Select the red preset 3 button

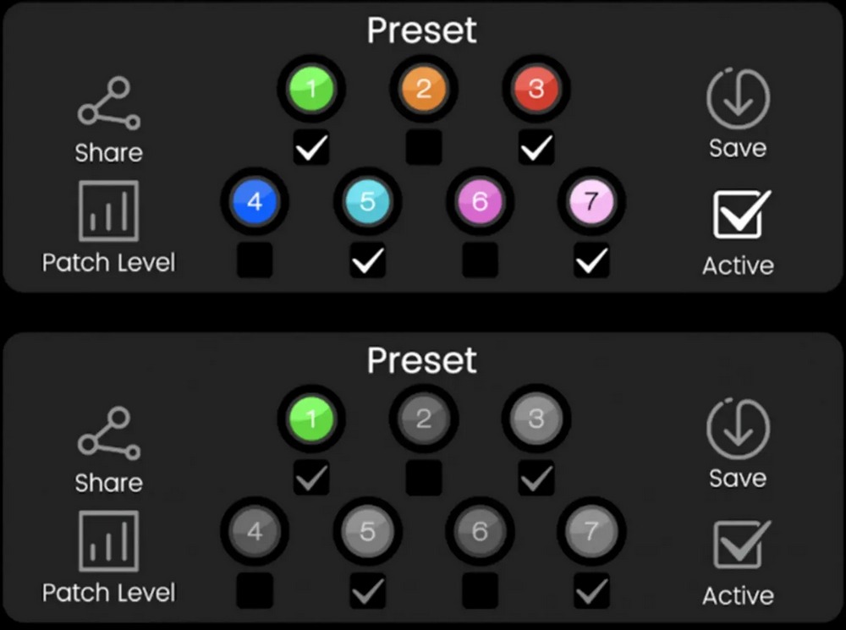pos(536,89)
